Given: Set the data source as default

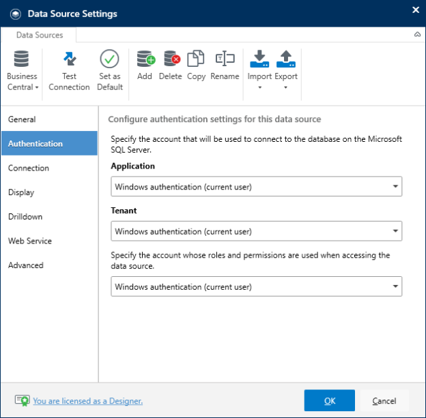Looking at the screenshot, I should 110,70.
